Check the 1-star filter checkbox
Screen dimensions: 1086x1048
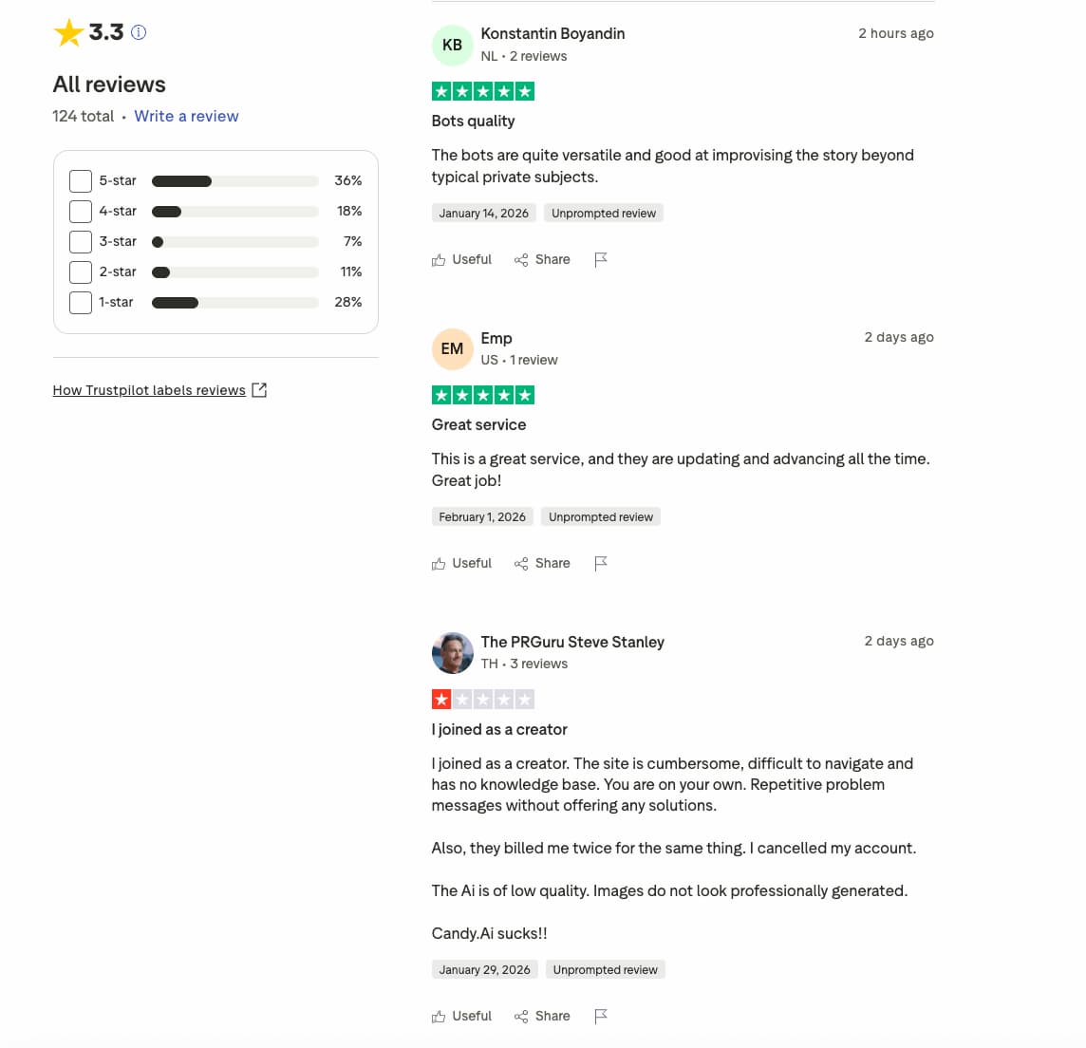[x=81, y=302]
